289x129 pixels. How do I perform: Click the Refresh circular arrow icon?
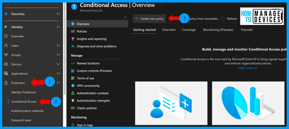(x=223, y=19)
